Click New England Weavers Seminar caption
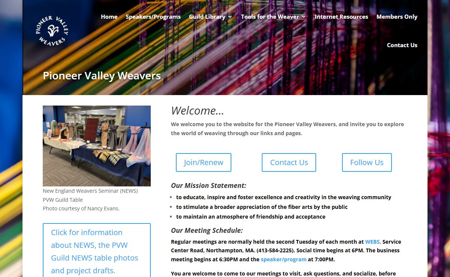This screenshot has height=277, width=450. (x=90, y=191)
